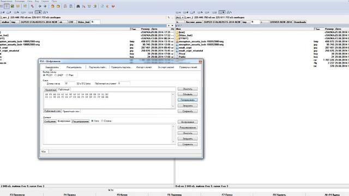Select Публичный ключ bottom tab
The width and height of the screenshot is (349, 196).
(52, 111)
